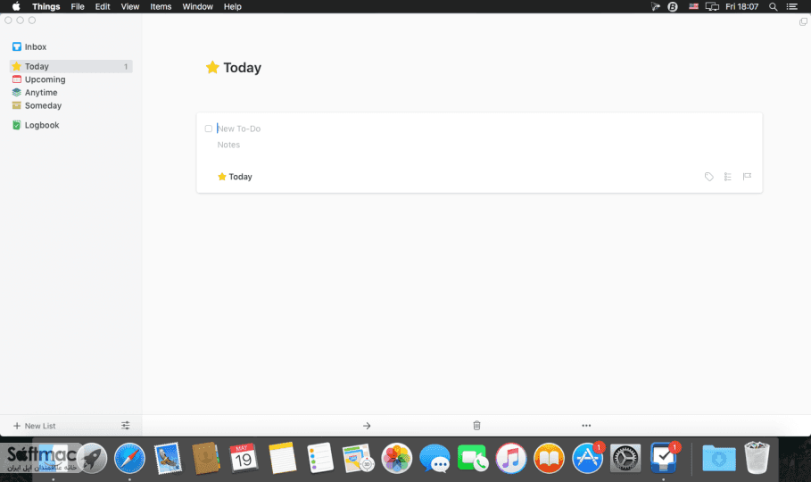
Task: Open Calendar from the dock
Action: point(244,458)
